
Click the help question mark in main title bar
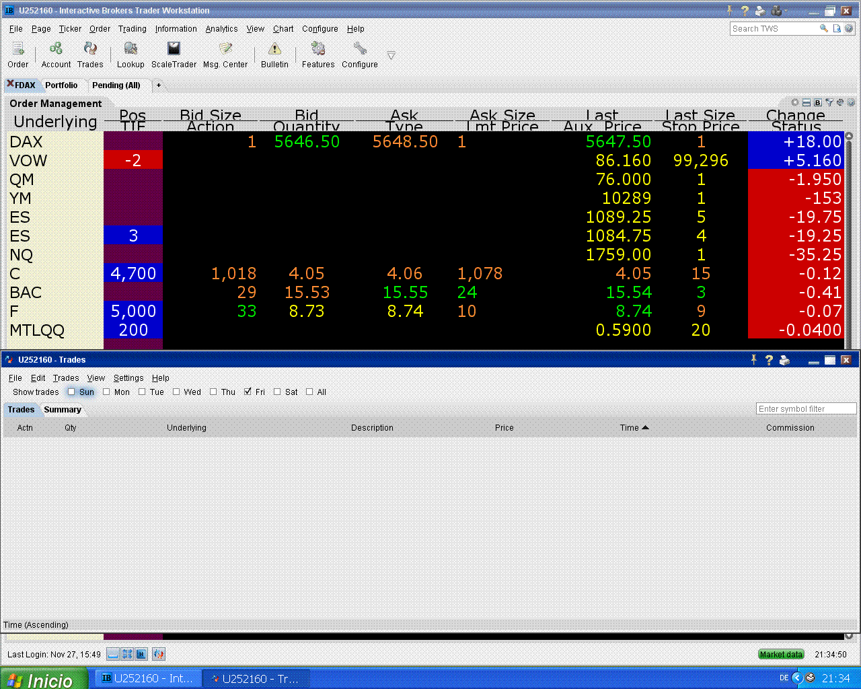(x=745, y=11)
